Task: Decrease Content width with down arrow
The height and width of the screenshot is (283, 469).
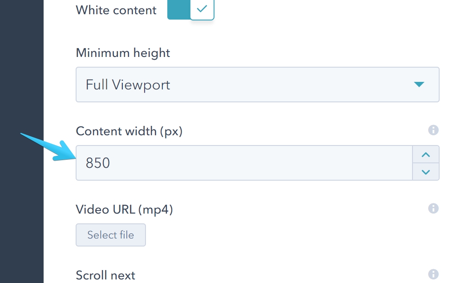Action: point(426,172)
